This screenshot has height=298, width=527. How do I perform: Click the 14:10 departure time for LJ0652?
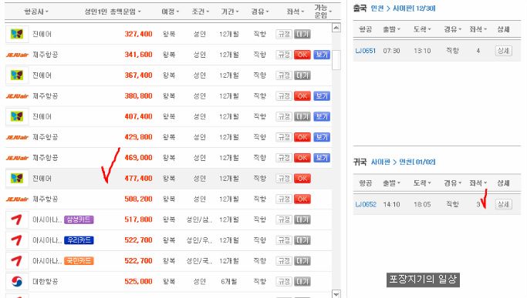pyautogui.click(x=391, y=204)
